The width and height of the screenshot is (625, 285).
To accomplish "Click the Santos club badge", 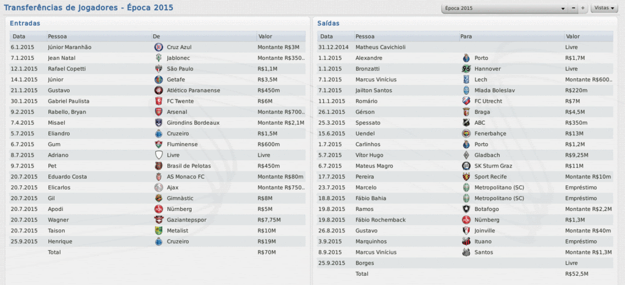I will point(466,252).
